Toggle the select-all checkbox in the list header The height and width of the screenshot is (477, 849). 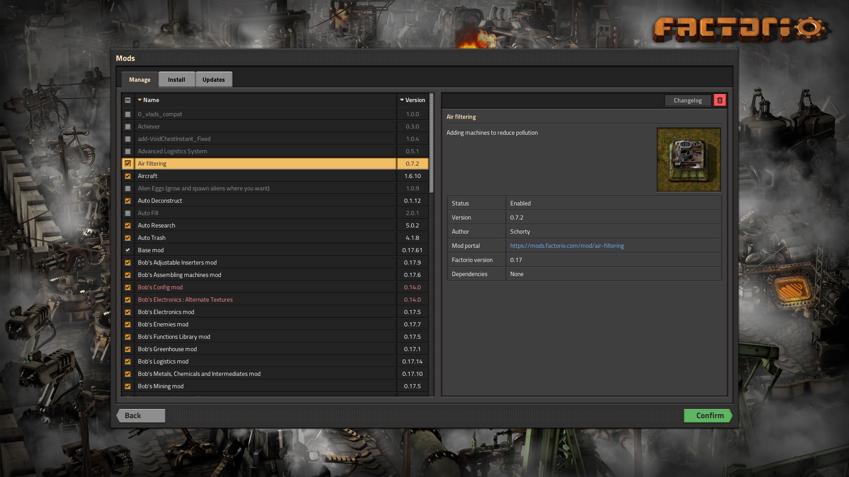click(x=128, y=100)
